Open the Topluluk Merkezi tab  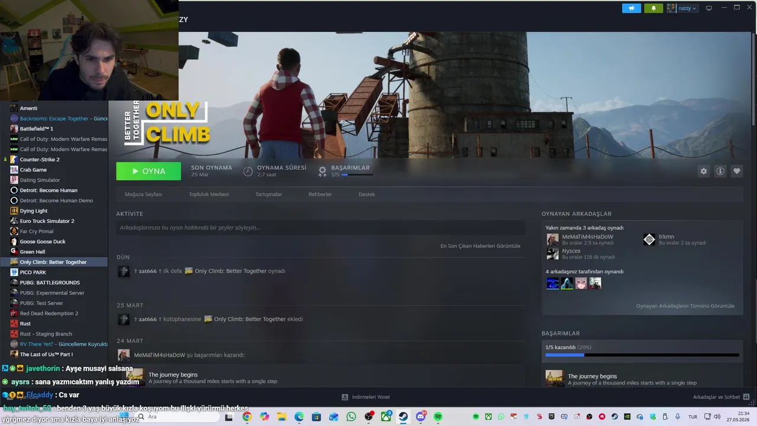[x=209, y=194]
